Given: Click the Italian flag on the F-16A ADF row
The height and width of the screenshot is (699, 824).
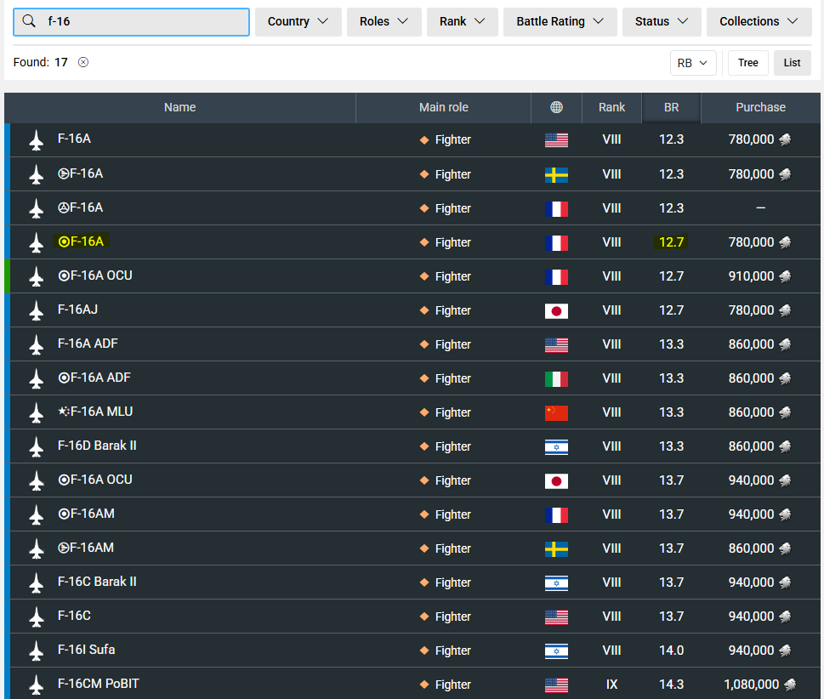Looking at the screenshot, I should click(556, 378).
